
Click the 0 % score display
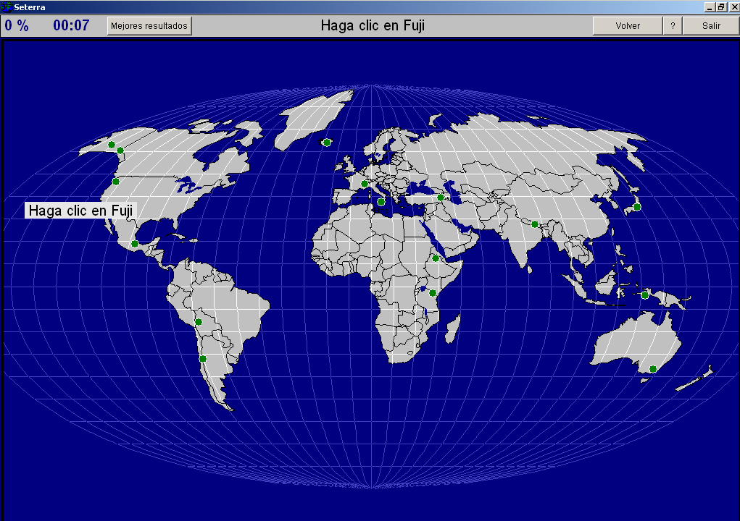(x=17, y=25)
